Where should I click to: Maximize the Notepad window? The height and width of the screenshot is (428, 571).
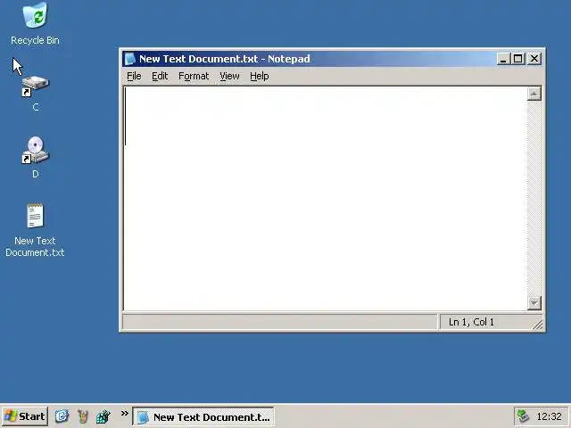click(517, 59)
